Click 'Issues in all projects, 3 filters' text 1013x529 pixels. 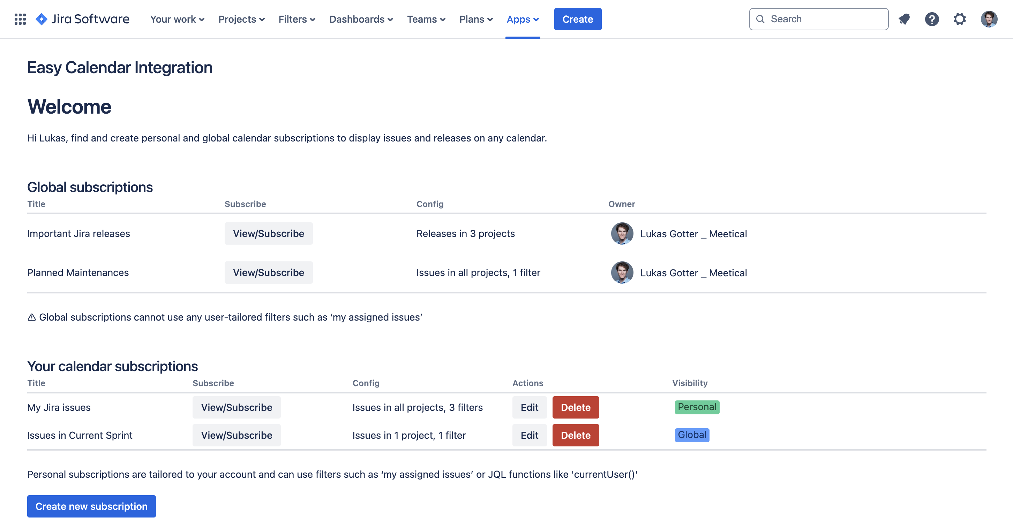tap(418, 407)
